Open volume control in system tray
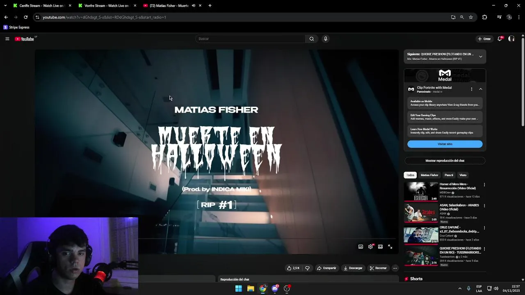 [496, 288]
